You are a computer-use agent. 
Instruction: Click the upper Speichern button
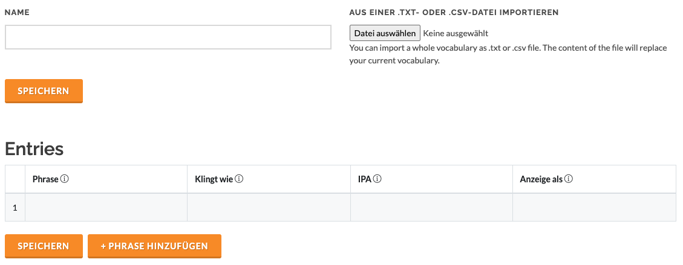pyautogui.click(x=44, y=91)
